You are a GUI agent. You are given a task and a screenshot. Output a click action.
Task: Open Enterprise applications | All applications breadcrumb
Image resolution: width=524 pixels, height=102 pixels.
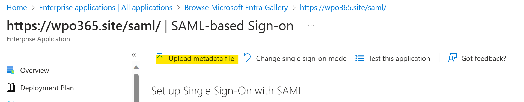point(106,8)
